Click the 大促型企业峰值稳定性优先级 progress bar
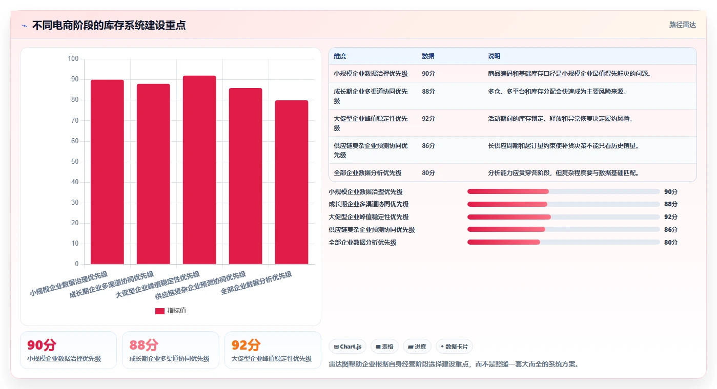 point(564,217)
